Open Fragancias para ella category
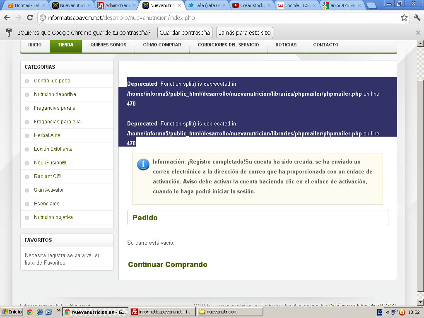 coord(57,122)
